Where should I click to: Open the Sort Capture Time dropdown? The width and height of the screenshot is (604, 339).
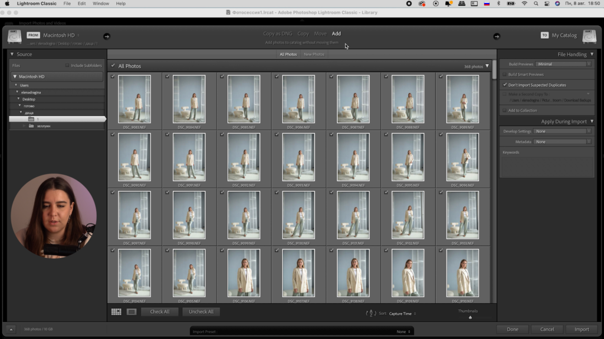402,314
